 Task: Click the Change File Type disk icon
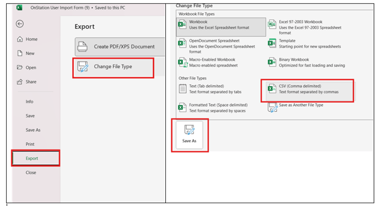(x=83, y=67)
